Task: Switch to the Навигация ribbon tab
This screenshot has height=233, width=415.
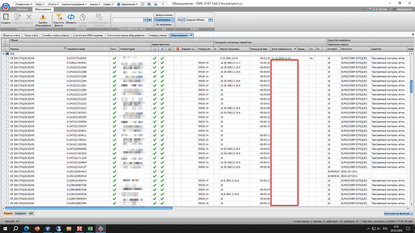Action: (x=22, y=9)
